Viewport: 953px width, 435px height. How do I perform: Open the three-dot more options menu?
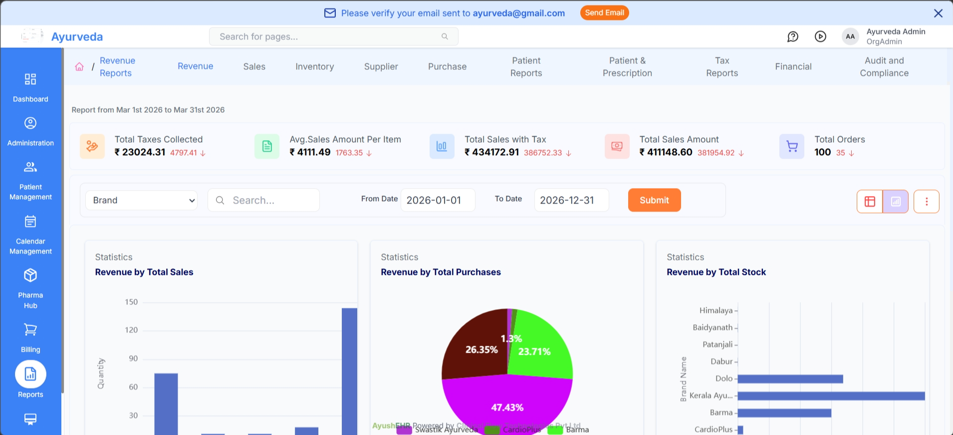927,202
